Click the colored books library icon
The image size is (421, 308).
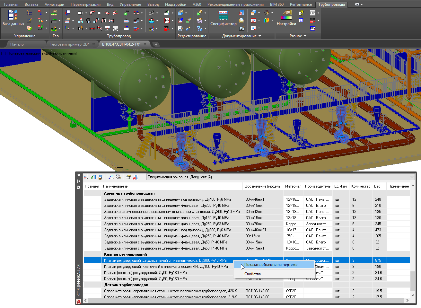[267, 21]
